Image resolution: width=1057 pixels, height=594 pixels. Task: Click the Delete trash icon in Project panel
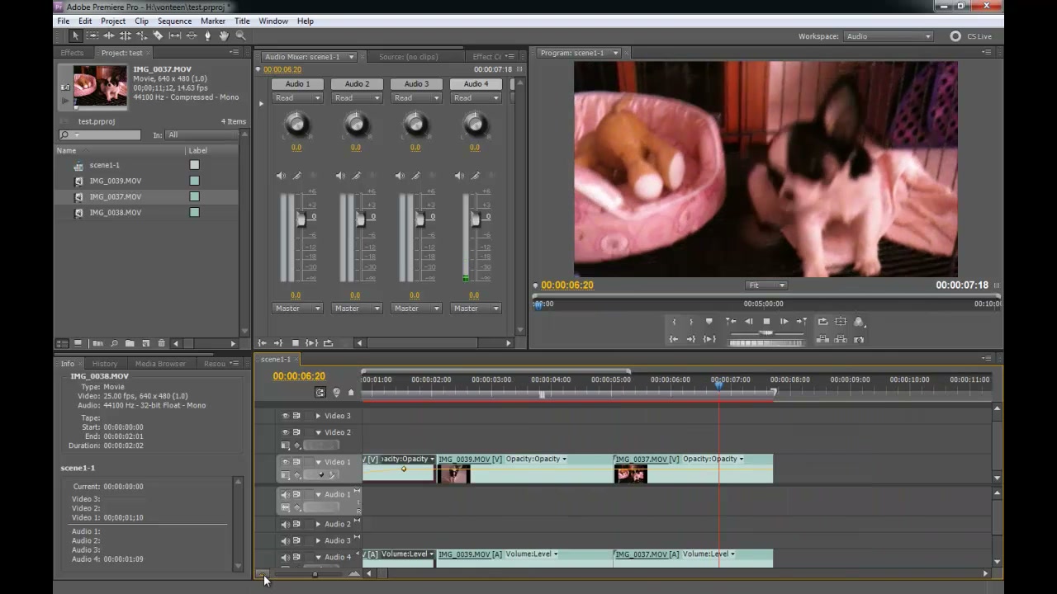pyautogui.click(x=161, y=343)
